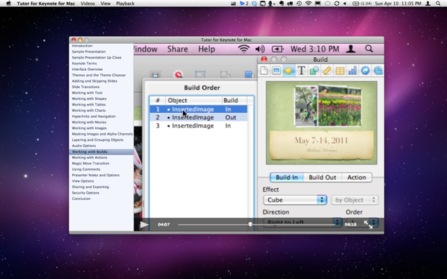Open Spotlight search in the system menu bar
This screenshot has width=447, height=279.
tap(438, 3)
